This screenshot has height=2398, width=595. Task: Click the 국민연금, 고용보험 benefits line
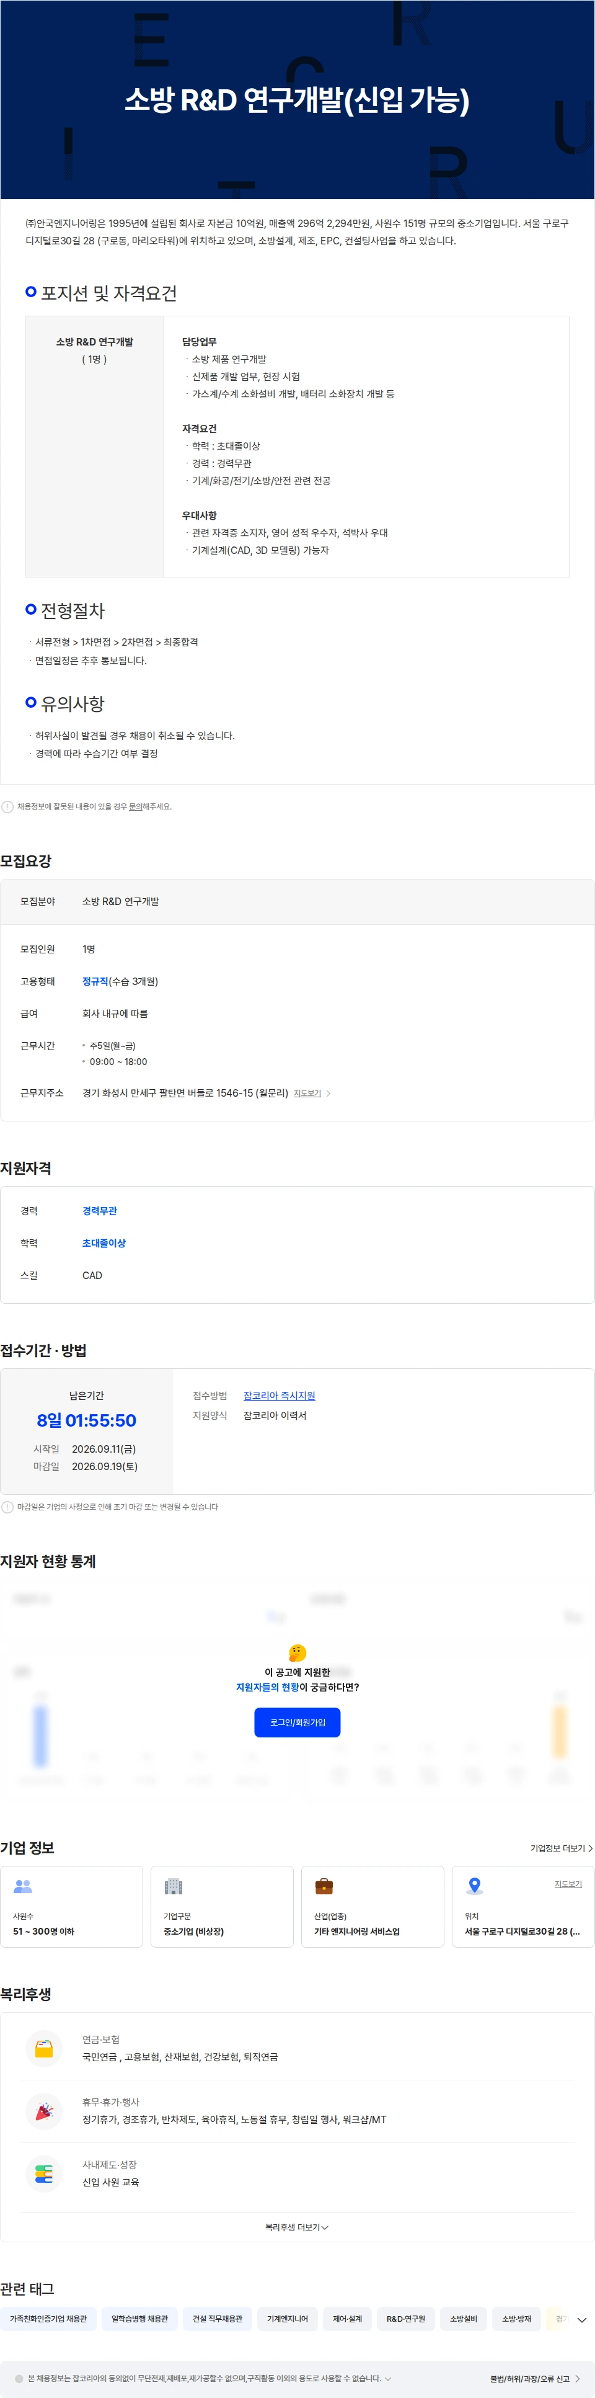pyautogui.click(x=180, y=2056)
